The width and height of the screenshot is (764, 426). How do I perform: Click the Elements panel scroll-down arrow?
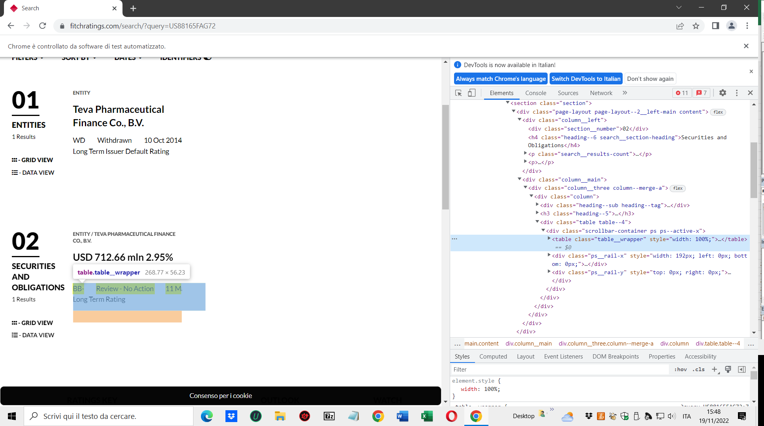754,332
